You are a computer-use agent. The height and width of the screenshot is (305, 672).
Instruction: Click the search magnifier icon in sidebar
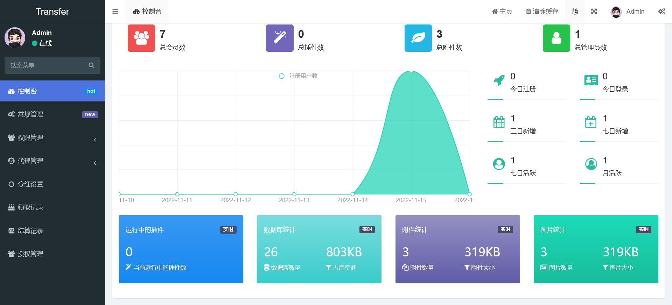click(x=91, y=65)
